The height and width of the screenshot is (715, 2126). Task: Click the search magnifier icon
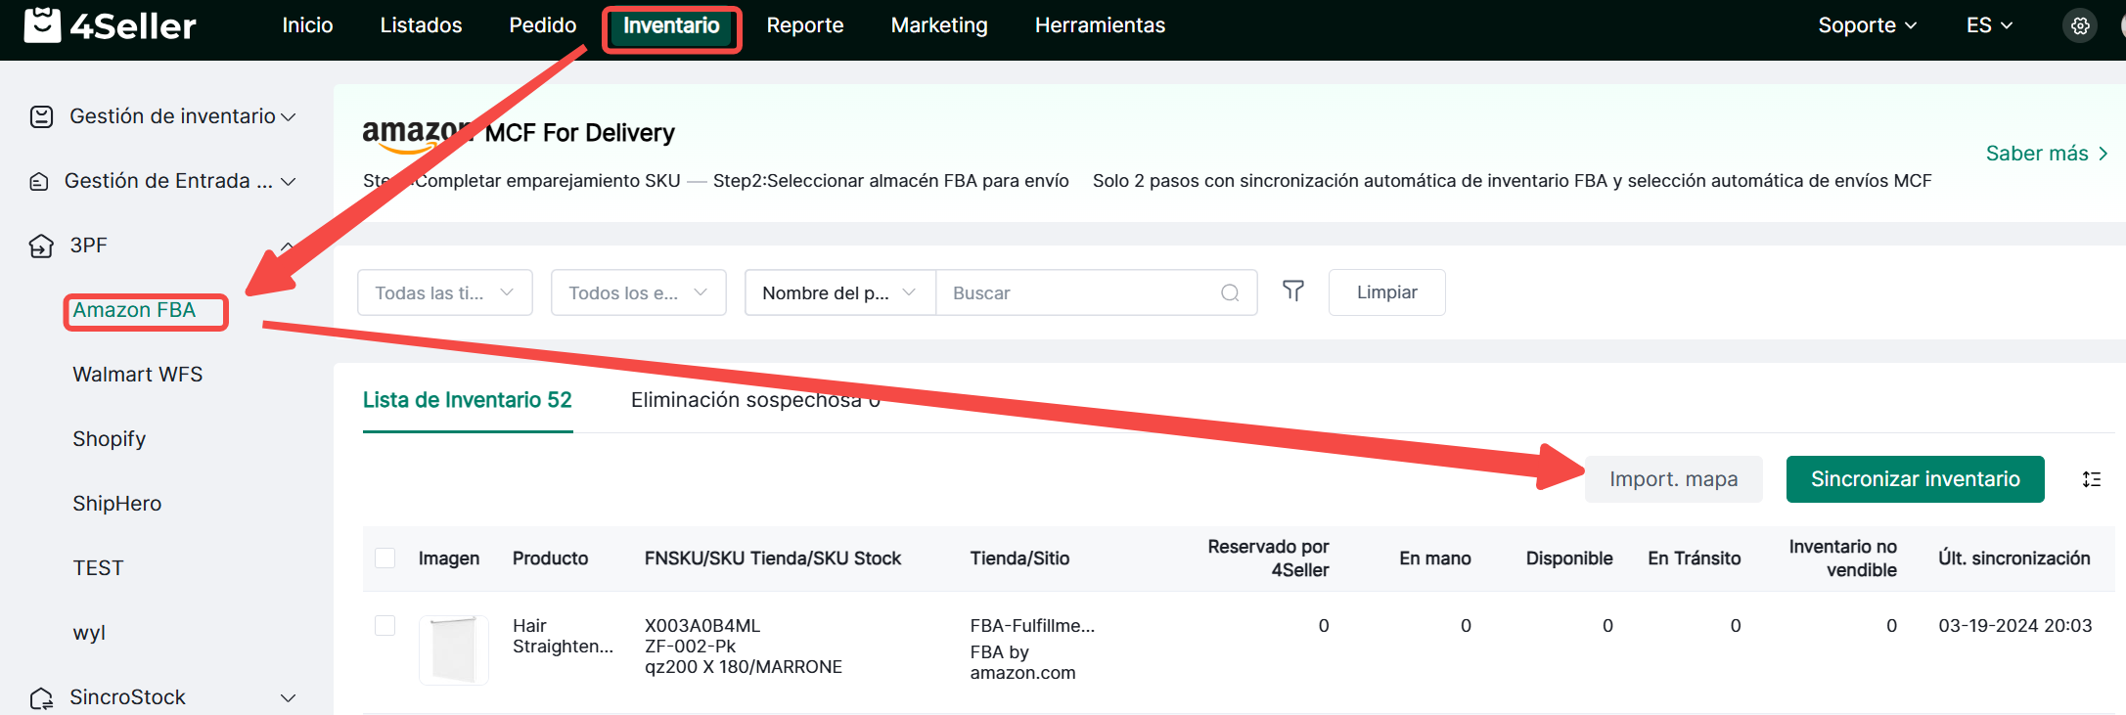point(1230,292)
